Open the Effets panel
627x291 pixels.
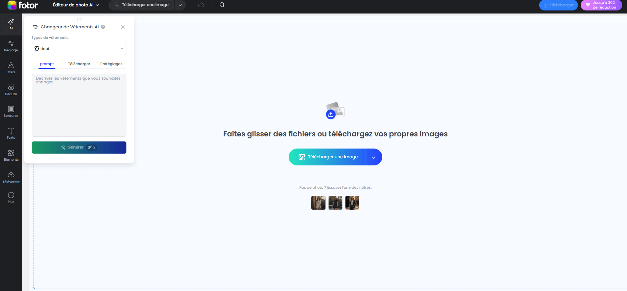(11, 68)
